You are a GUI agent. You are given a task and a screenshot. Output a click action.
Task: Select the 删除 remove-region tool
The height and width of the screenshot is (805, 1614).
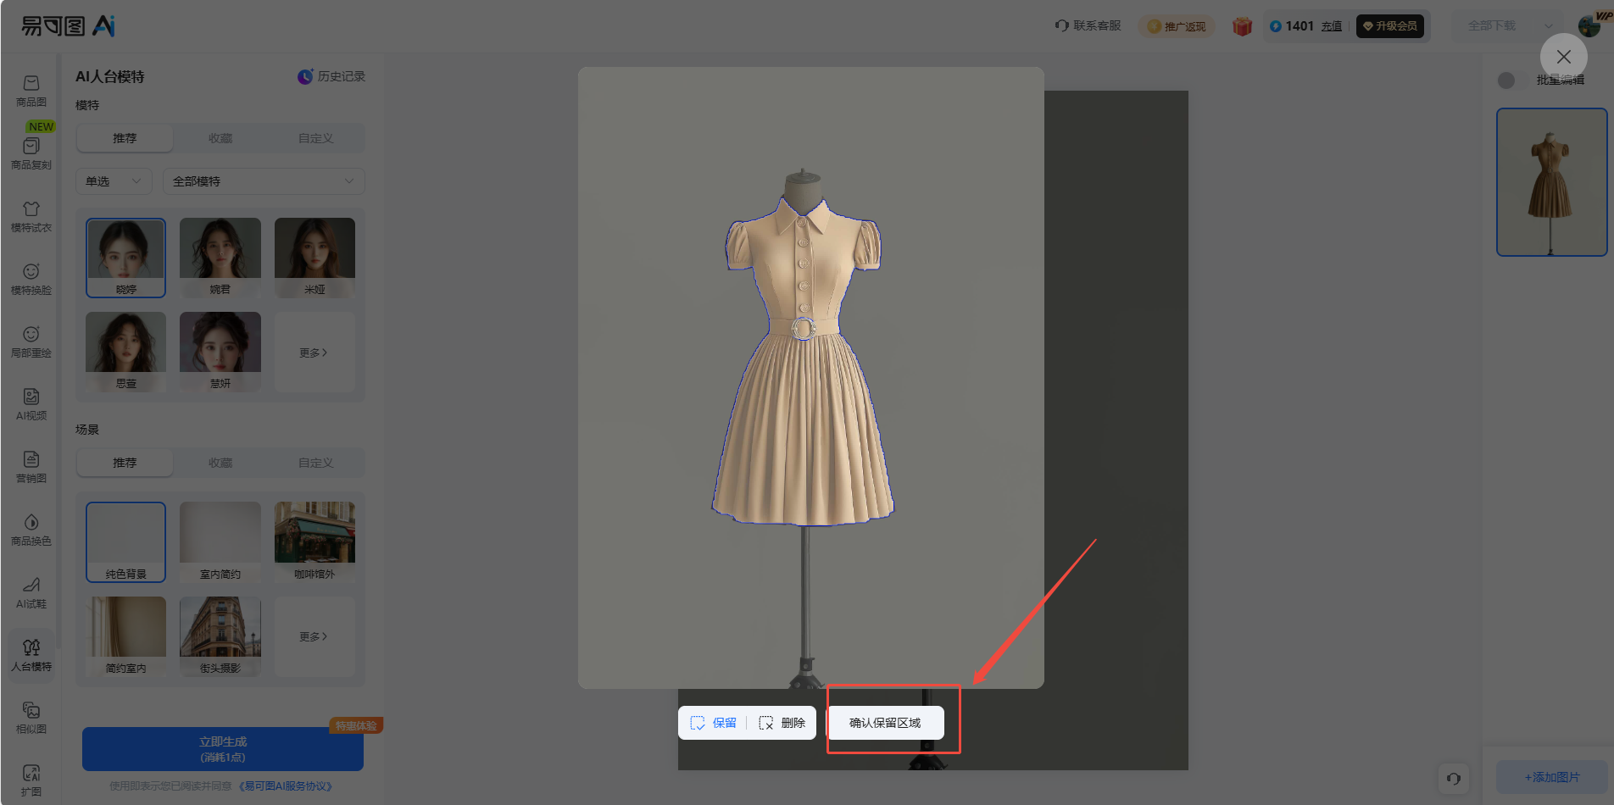[x=782, y=723]
